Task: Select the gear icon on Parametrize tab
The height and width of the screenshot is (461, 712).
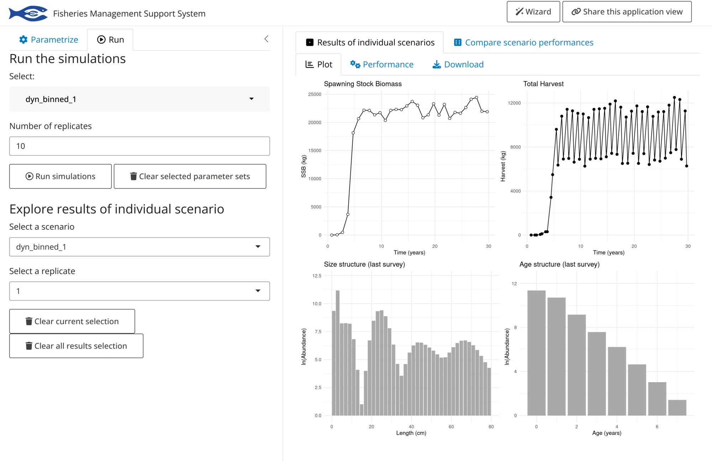Action: [x=23, y=39]
